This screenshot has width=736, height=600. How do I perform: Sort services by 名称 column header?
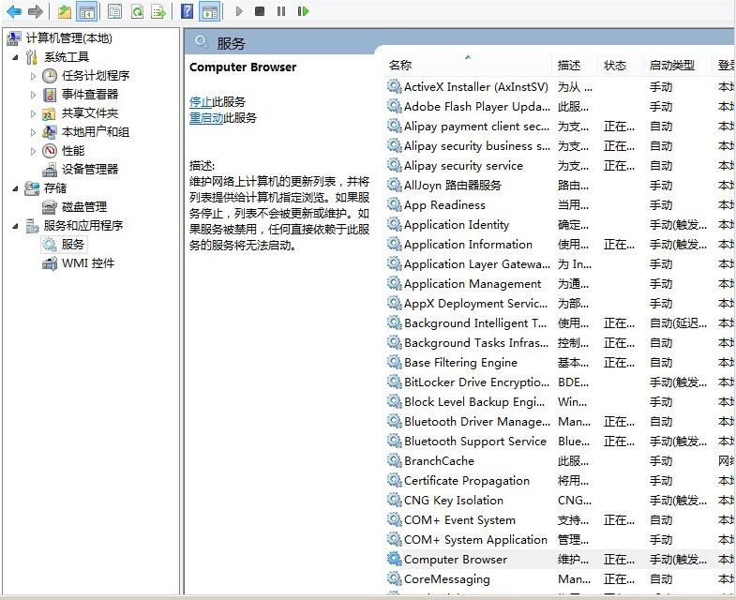[x=400, y=66]
